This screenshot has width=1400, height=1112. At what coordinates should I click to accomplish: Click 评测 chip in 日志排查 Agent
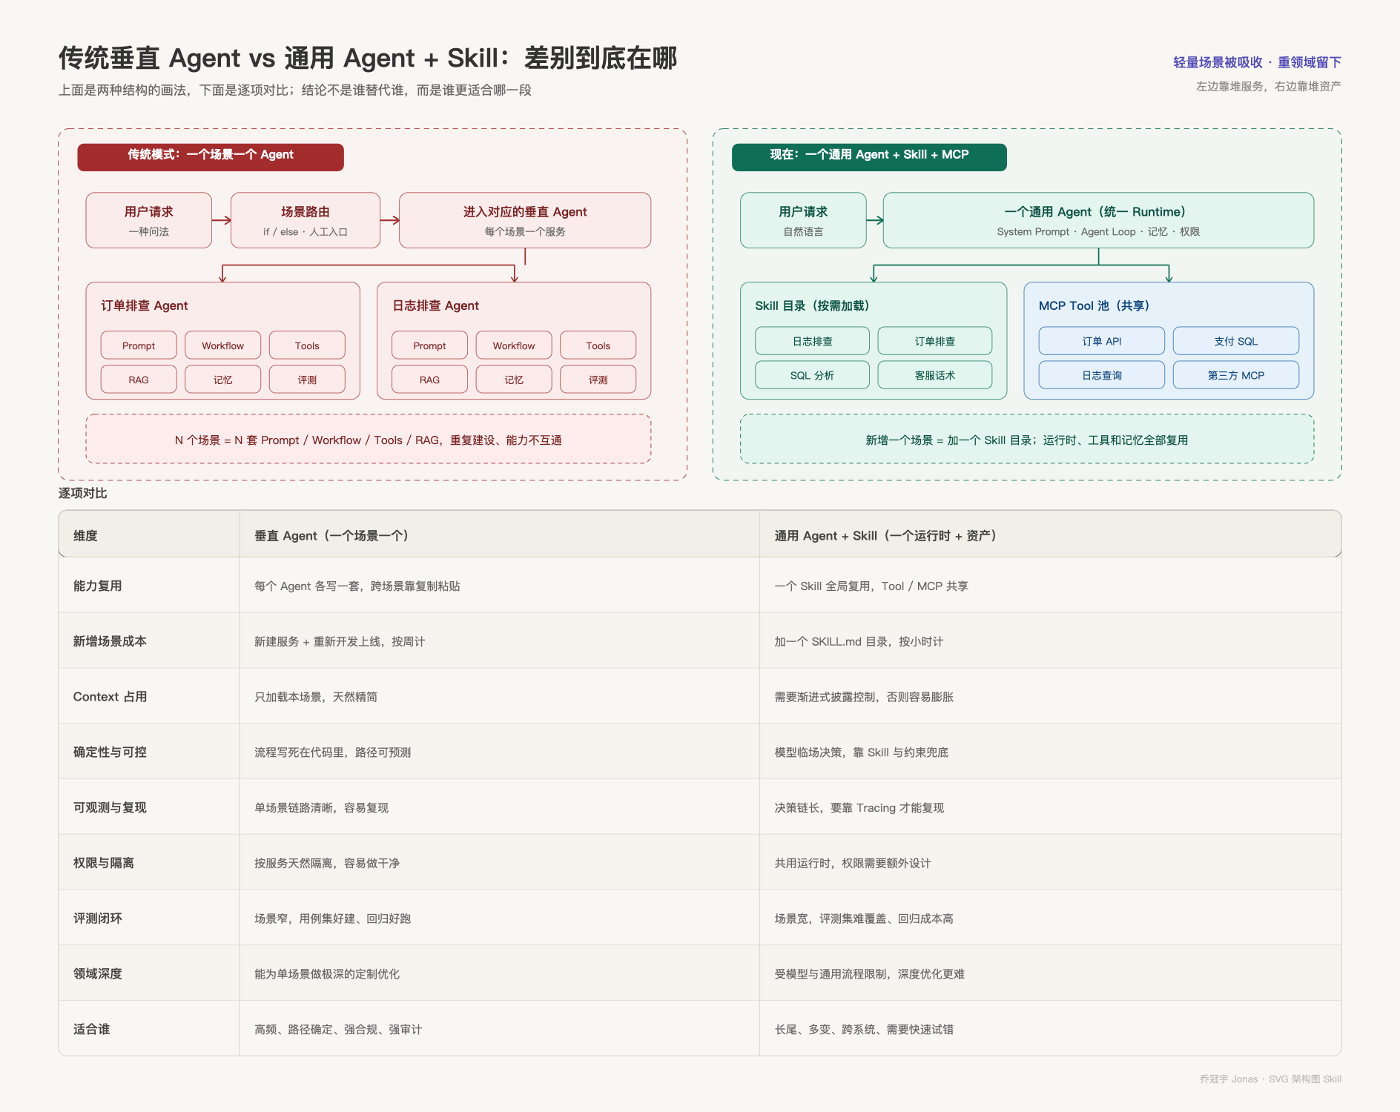(x=598, y=380)
